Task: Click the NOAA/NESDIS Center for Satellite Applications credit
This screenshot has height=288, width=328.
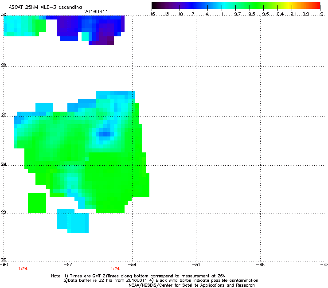Action: (x=191, y=285)
